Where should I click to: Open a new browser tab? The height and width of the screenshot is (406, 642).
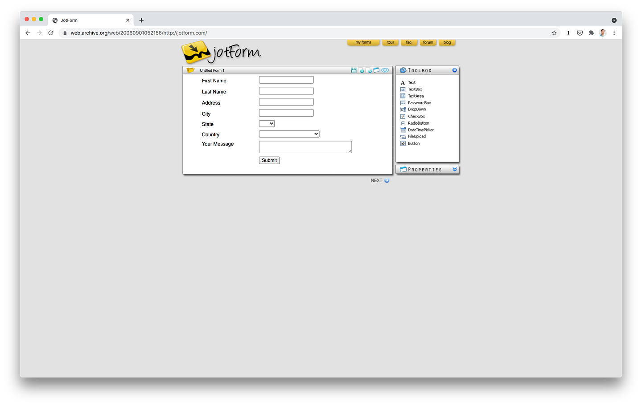(141, 20)
